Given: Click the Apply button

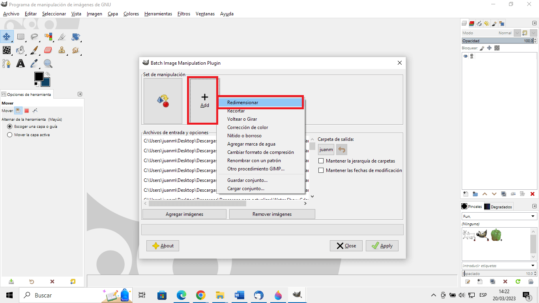Looking at the screenshot, I should click(382, 246).
